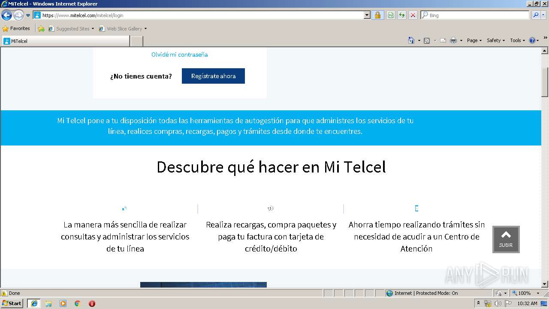Screen dimensions: 549x309
Task: Go back with the browser Back arrow
Action: click(6, 15)
